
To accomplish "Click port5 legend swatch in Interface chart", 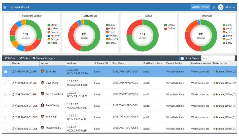I will (x=224, y=36).
